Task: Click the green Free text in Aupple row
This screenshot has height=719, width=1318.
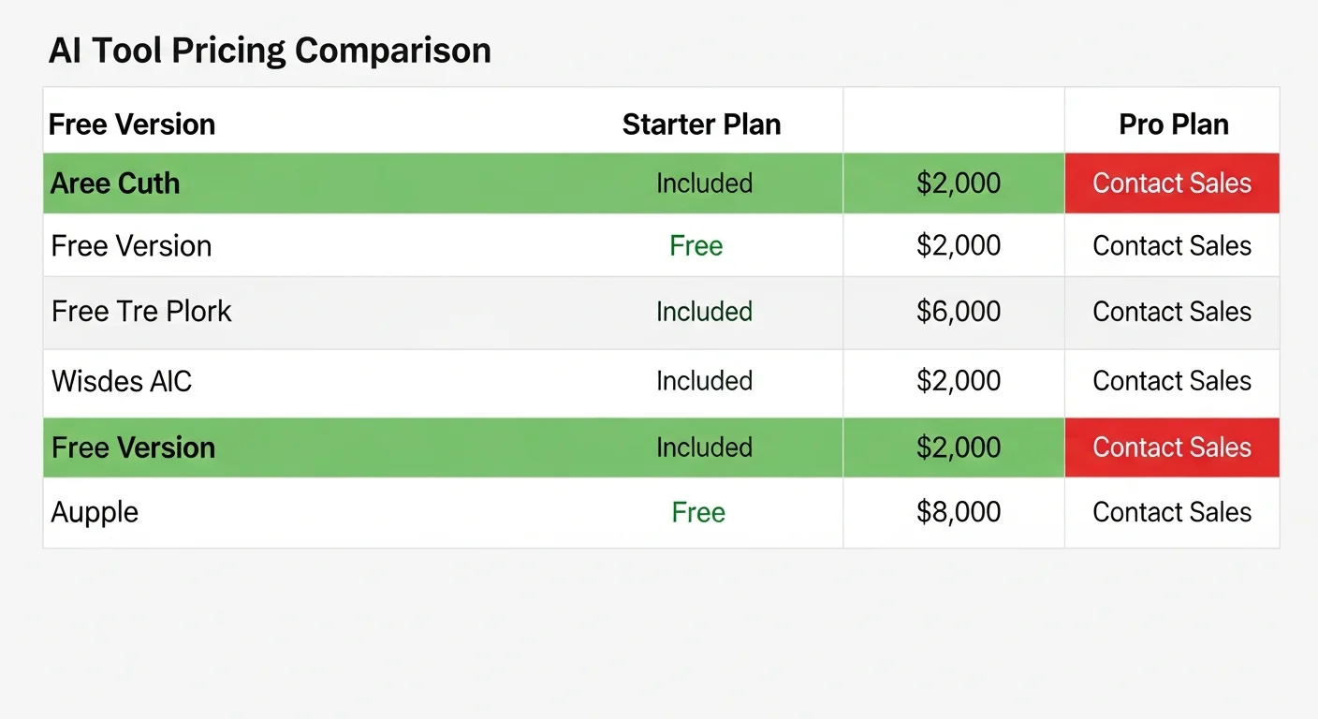Action: 698,512
